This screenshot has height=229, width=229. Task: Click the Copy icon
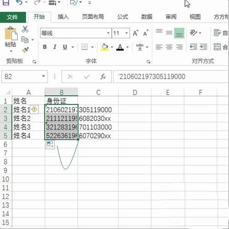pyautogui.click(x=25, y=40)
